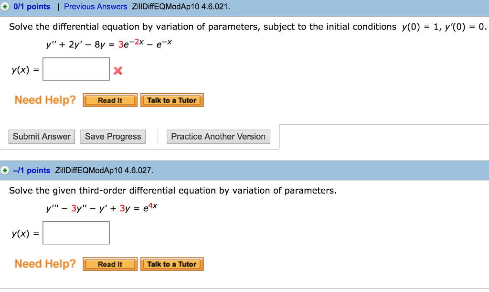Select Practice Another Version
This screenshot has height=292, width=489.
point(218,137)
